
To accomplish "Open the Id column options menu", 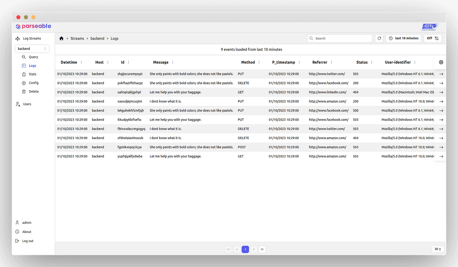I will click(x=128, y=62).
